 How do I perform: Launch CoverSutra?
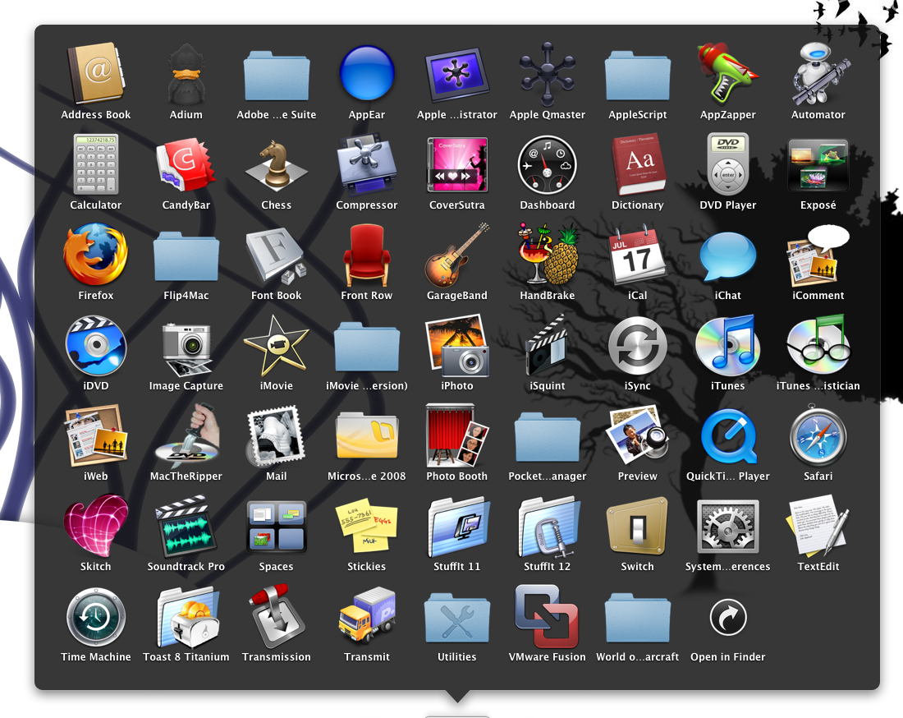pyautogui.click(x=457, y=164)
